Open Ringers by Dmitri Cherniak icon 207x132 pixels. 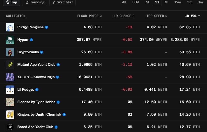(x=10, y=115)
